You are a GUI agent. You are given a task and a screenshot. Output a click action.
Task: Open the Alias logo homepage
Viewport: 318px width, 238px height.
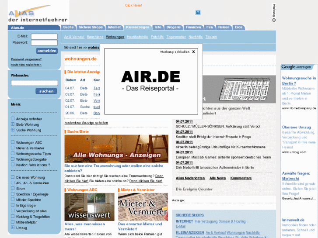[38, 13]
